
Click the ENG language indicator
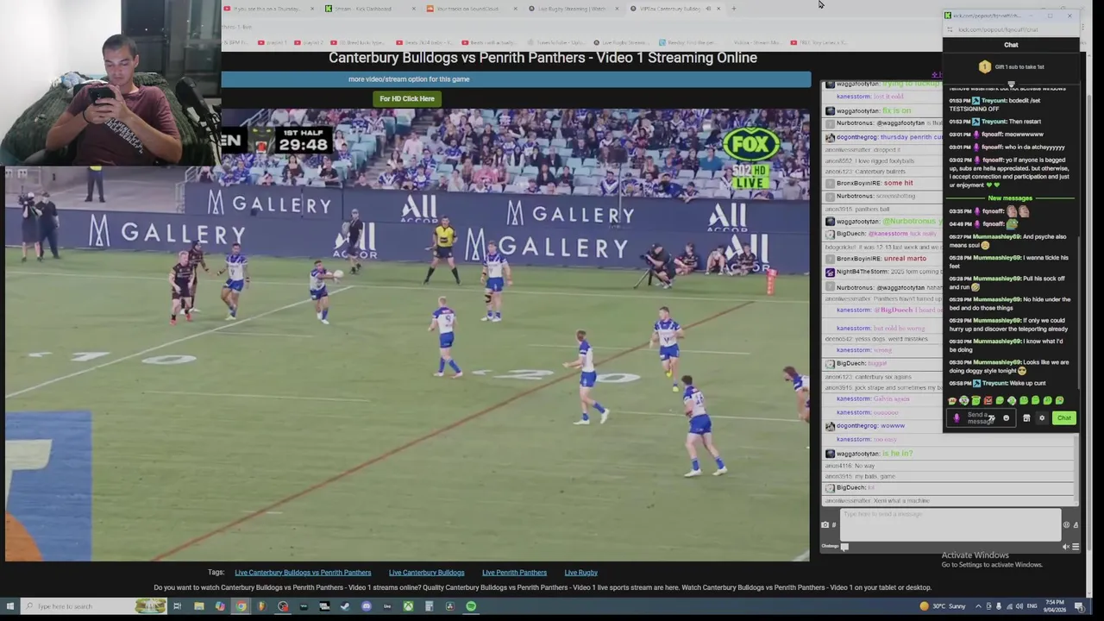pos(1032,606)
